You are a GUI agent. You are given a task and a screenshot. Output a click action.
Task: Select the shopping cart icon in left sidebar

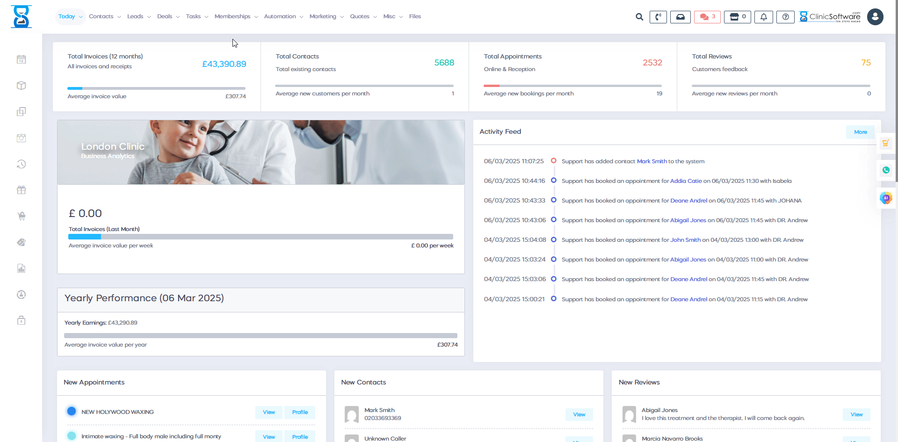pyautogui.click(x=21, y=216)
